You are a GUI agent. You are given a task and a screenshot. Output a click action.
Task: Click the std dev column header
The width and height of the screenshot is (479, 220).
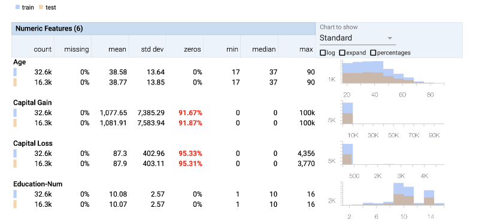[x=153, y=49]
